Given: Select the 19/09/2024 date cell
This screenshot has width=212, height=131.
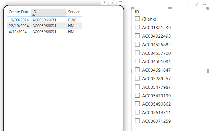Looking at the screenshot, I should 19,20.
